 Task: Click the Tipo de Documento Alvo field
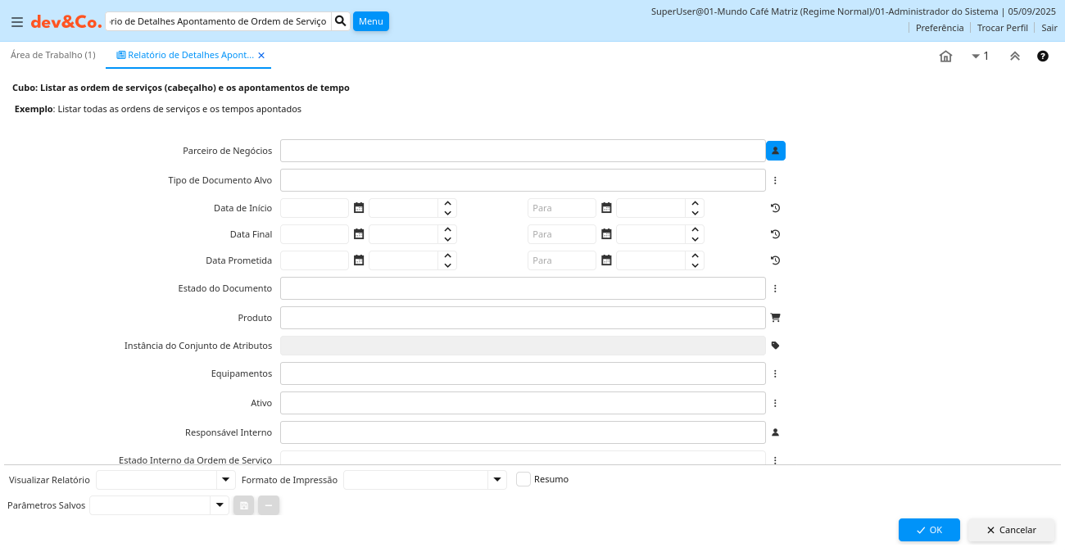pos(523,180)
